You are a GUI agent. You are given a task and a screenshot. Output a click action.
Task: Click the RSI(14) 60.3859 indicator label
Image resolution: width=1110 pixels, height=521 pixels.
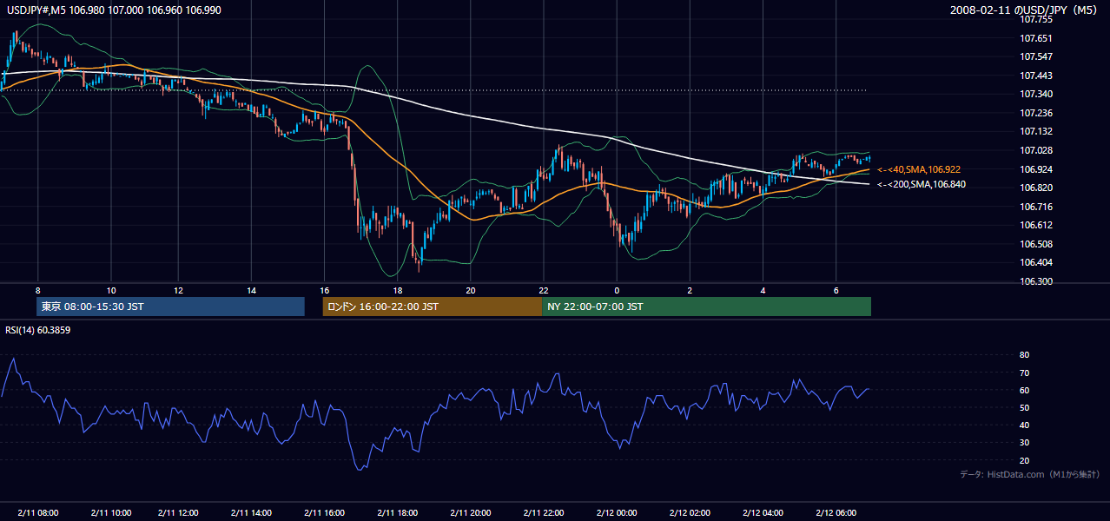(38, 329)
